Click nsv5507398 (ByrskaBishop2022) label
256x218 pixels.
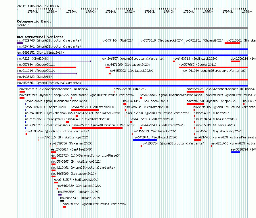pyautogui.click(x=211, y=101)
